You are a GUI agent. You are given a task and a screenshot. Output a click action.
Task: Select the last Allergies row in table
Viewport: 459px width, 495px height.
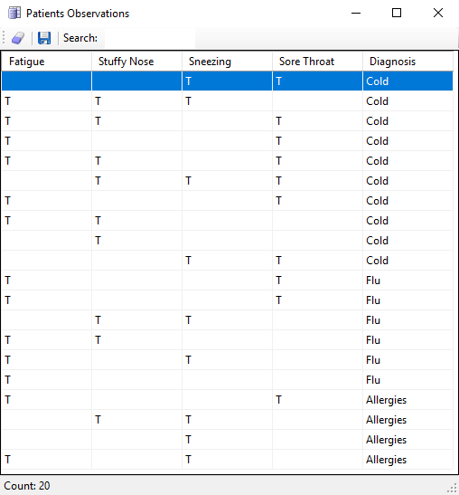click(x=228, y=460)
